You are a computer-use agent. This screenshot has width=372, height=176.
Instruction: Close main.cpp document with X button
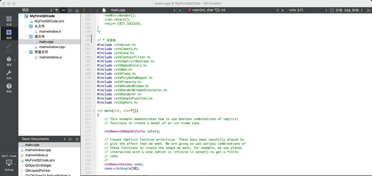(x=180, y=10)
